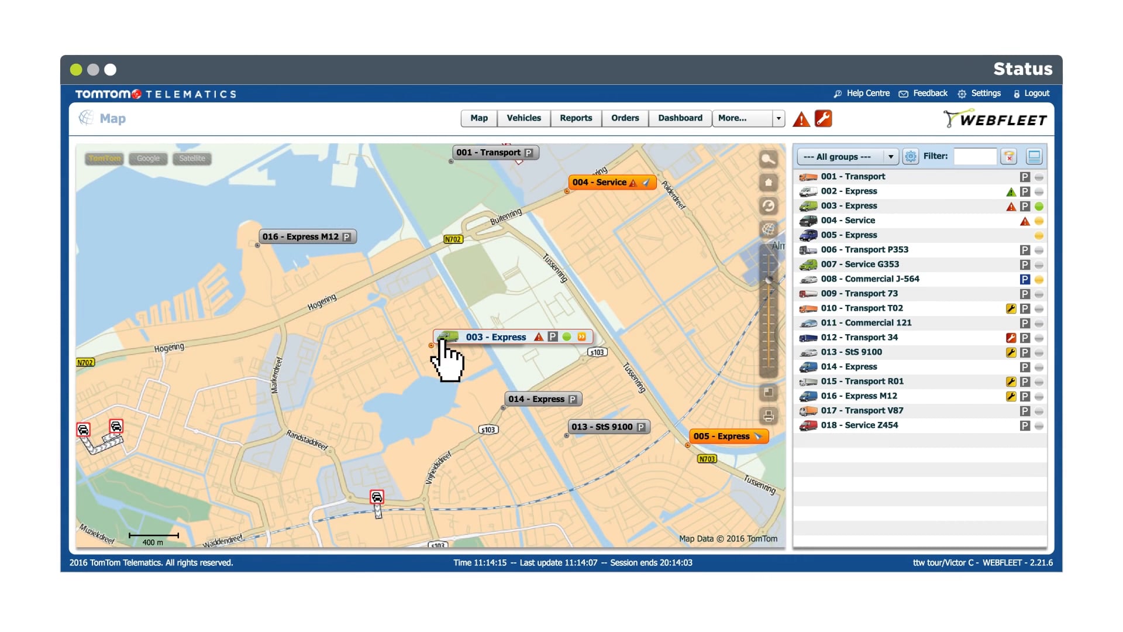
Task: Click the orange truck icon of 001 - Transport
Action: pos(808,177)
